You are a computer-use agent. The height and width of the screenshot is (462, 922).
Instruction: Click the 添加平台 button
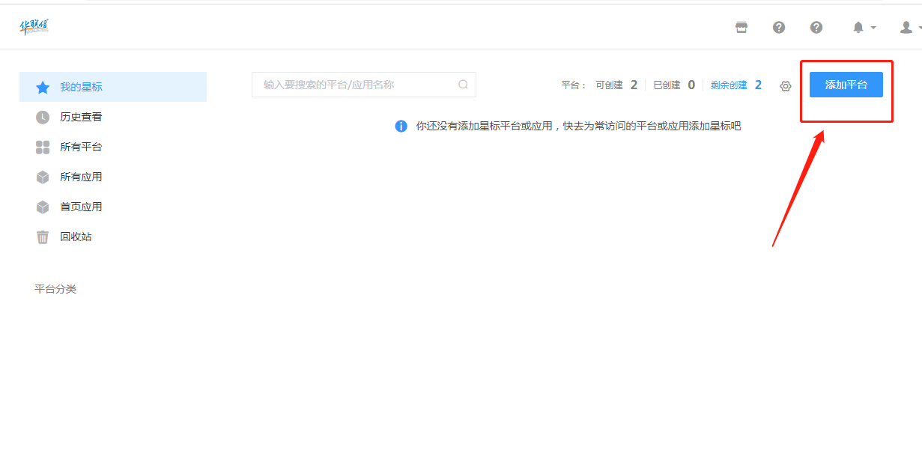846,85
